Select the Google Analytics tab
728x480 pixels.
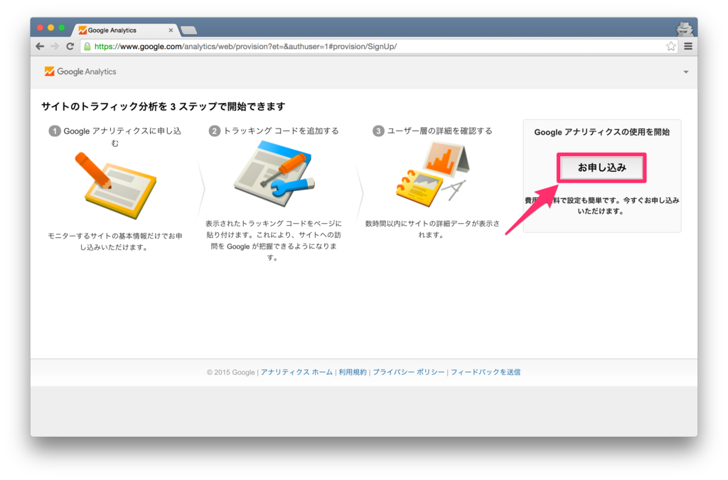(x=125, y=30)
